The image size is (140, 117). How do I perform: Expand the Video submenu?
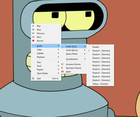[46, 50]
